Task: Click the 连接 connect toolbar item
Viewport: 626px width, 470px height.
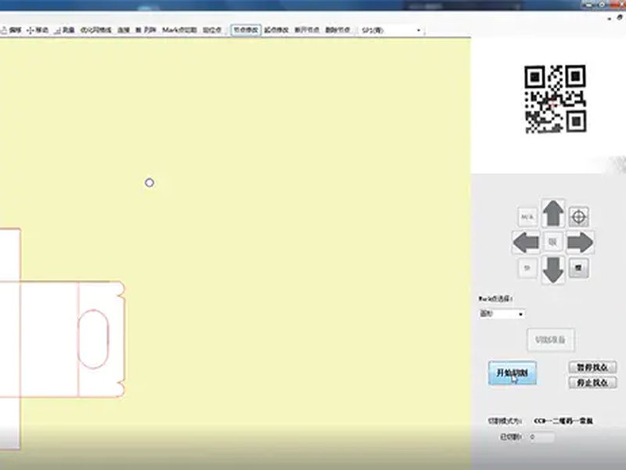Action: (x=124, y=30)
